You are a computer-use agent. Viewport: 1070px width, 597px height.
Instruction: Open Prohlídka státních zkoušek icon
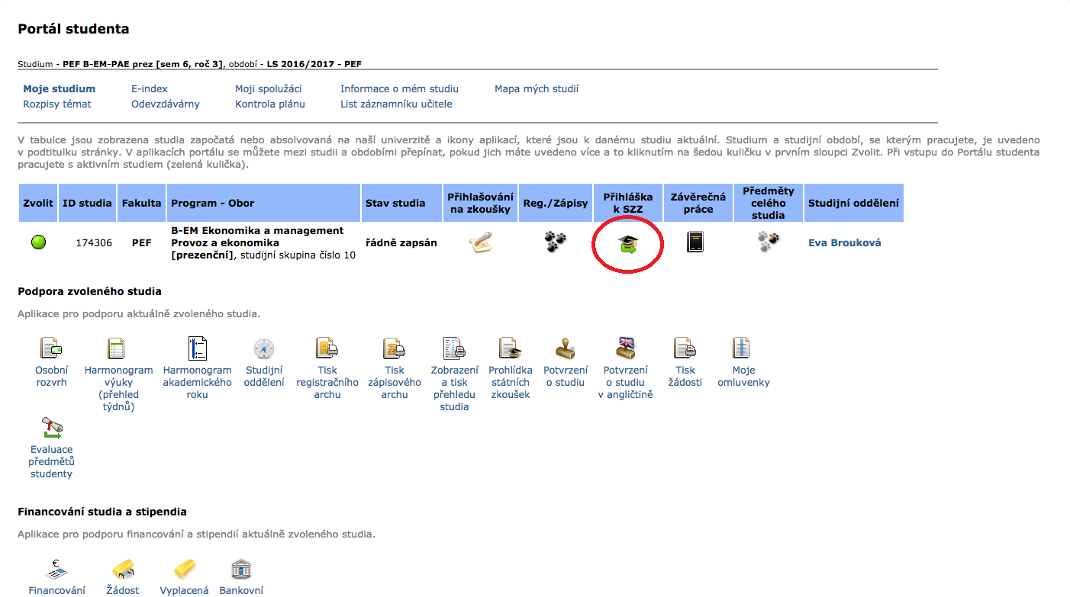pyautogui.click(x=509, y=348)
